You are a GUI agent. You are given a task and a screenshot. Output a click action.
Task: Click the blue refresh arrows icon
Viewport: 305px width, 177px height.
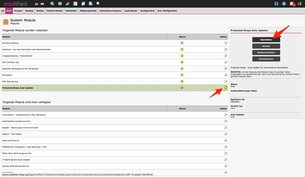click(x=276, y=3)
